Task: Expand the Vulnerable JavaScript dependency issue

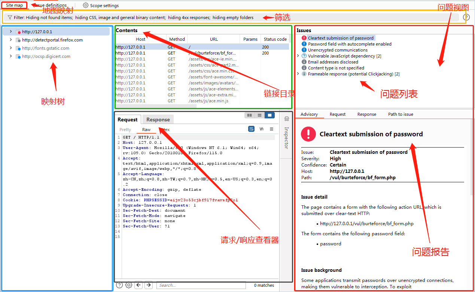Action: point(298,56)
